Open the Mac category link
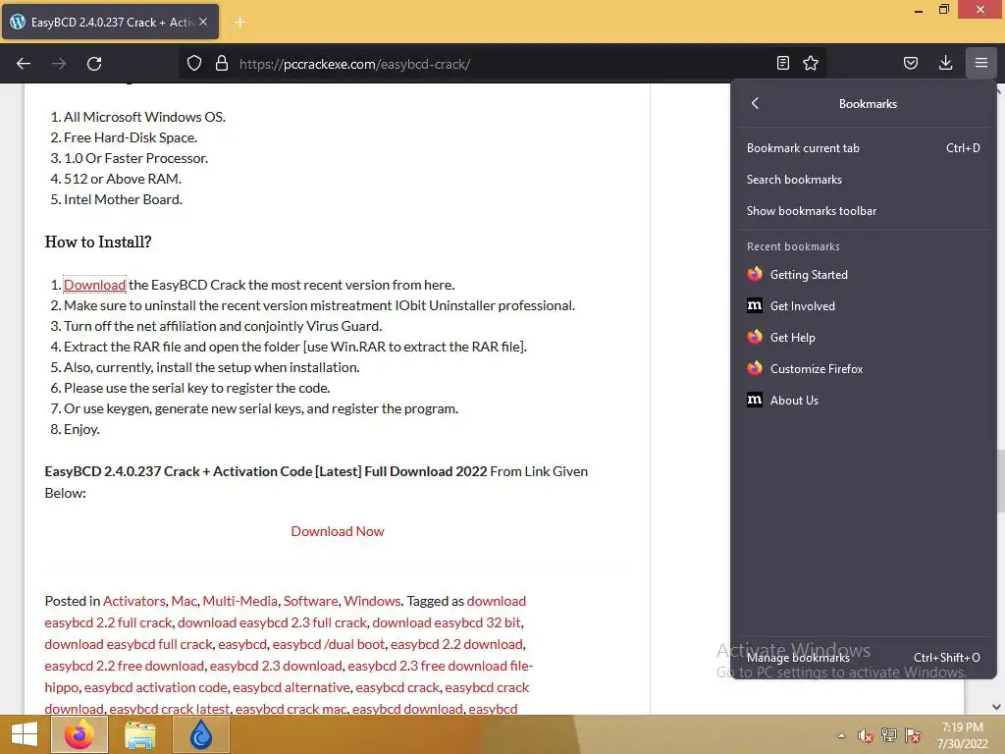Viewport: 1005px width, 754px height. tap(184, 601)
